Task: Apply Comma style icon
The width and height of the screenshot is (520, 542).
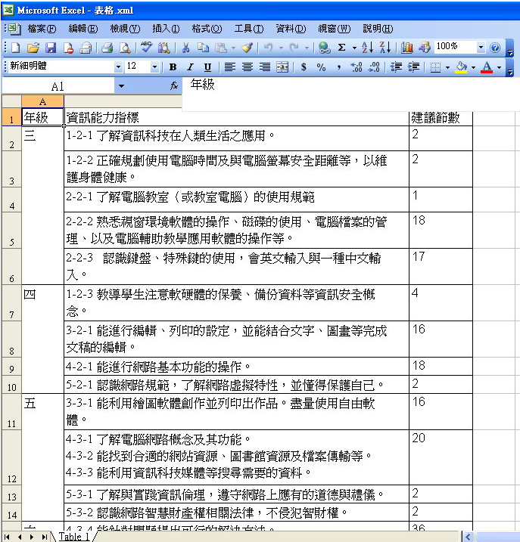Action: point(339,67)
